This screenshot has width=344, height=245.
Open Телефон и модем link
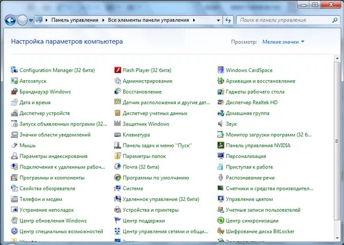(x=41, y=199)
